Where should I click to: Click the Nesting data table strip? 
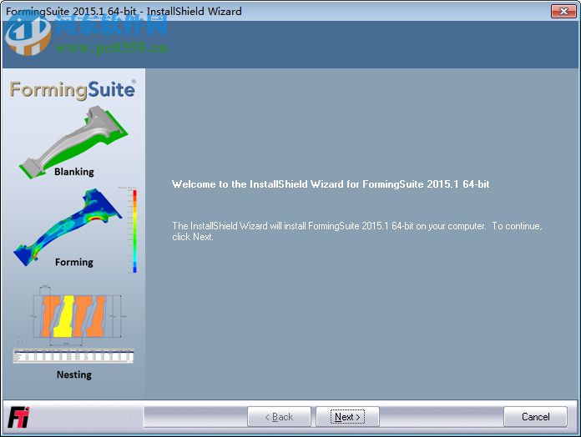(x=73, y=356)
